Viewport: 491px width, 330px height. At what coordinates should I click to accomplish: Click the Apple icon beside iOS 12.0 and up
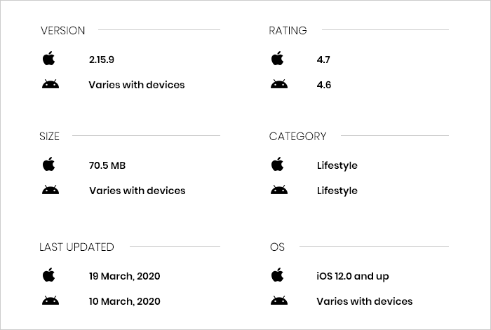(x=278, y=275)
